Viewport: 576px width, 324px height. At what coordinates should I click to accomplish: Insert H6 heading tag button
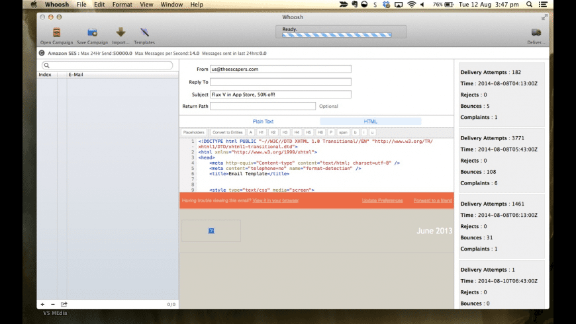tap(320, 132)
